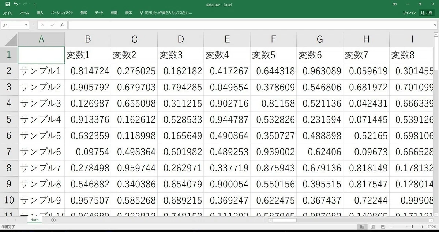Select the data sheet tab
439x232 pixels.
35,220
